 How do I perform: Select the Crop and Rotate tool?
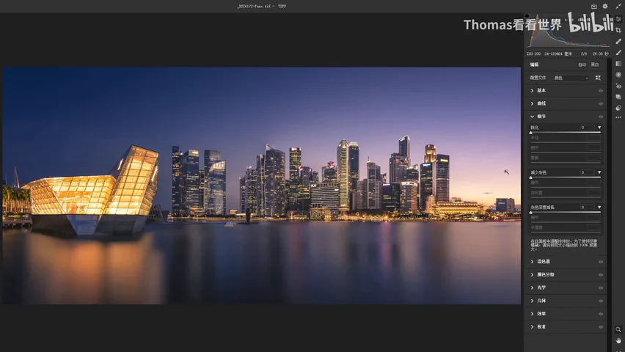click(618, 30)
